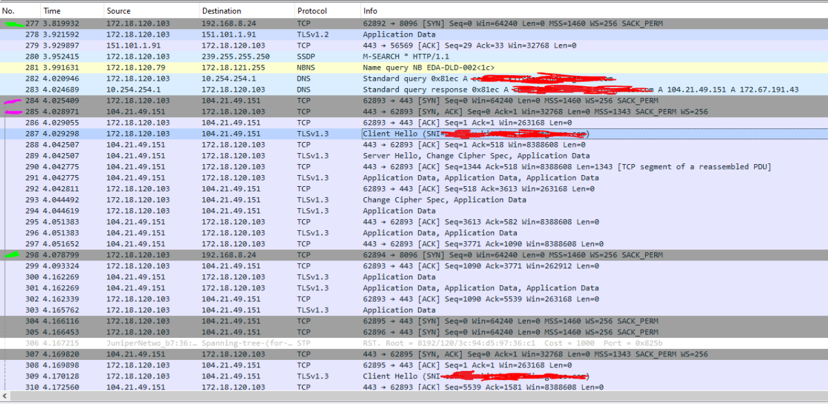Select the STP Spanning-tree packet 306
This screenshot has width=828, height=404.
coord(414,343)
